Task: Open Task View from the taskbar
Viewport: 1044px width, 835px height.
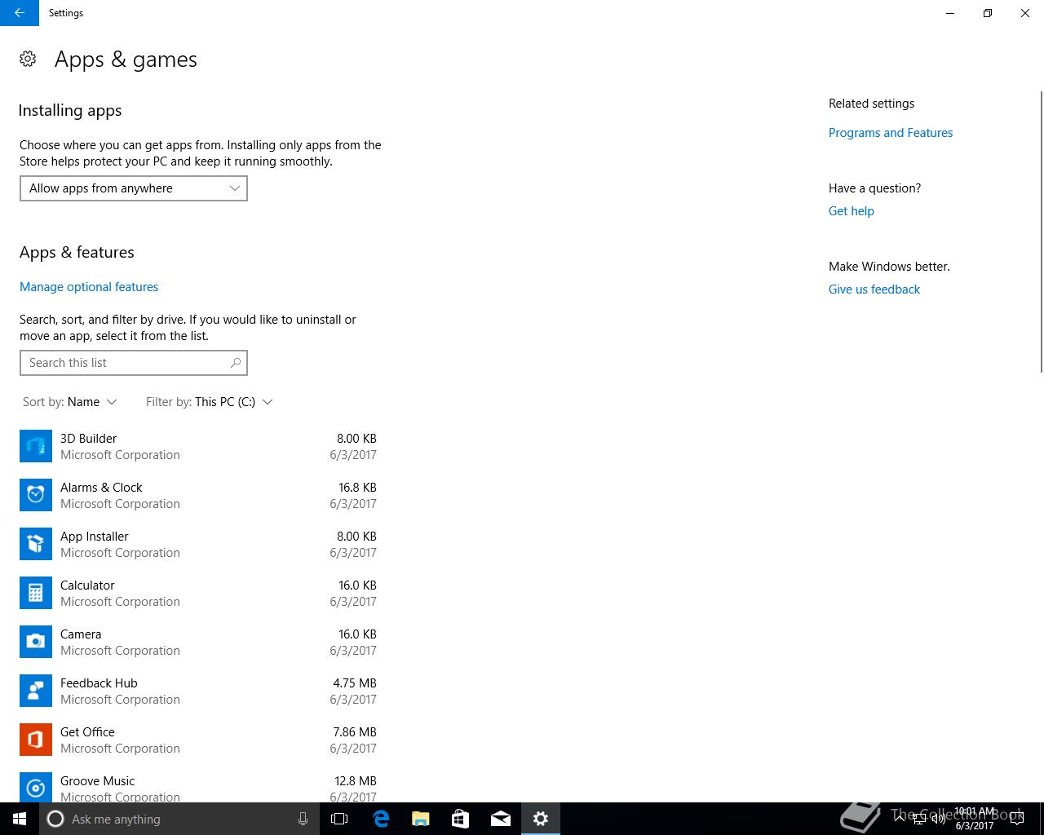Action: (339, 819)
